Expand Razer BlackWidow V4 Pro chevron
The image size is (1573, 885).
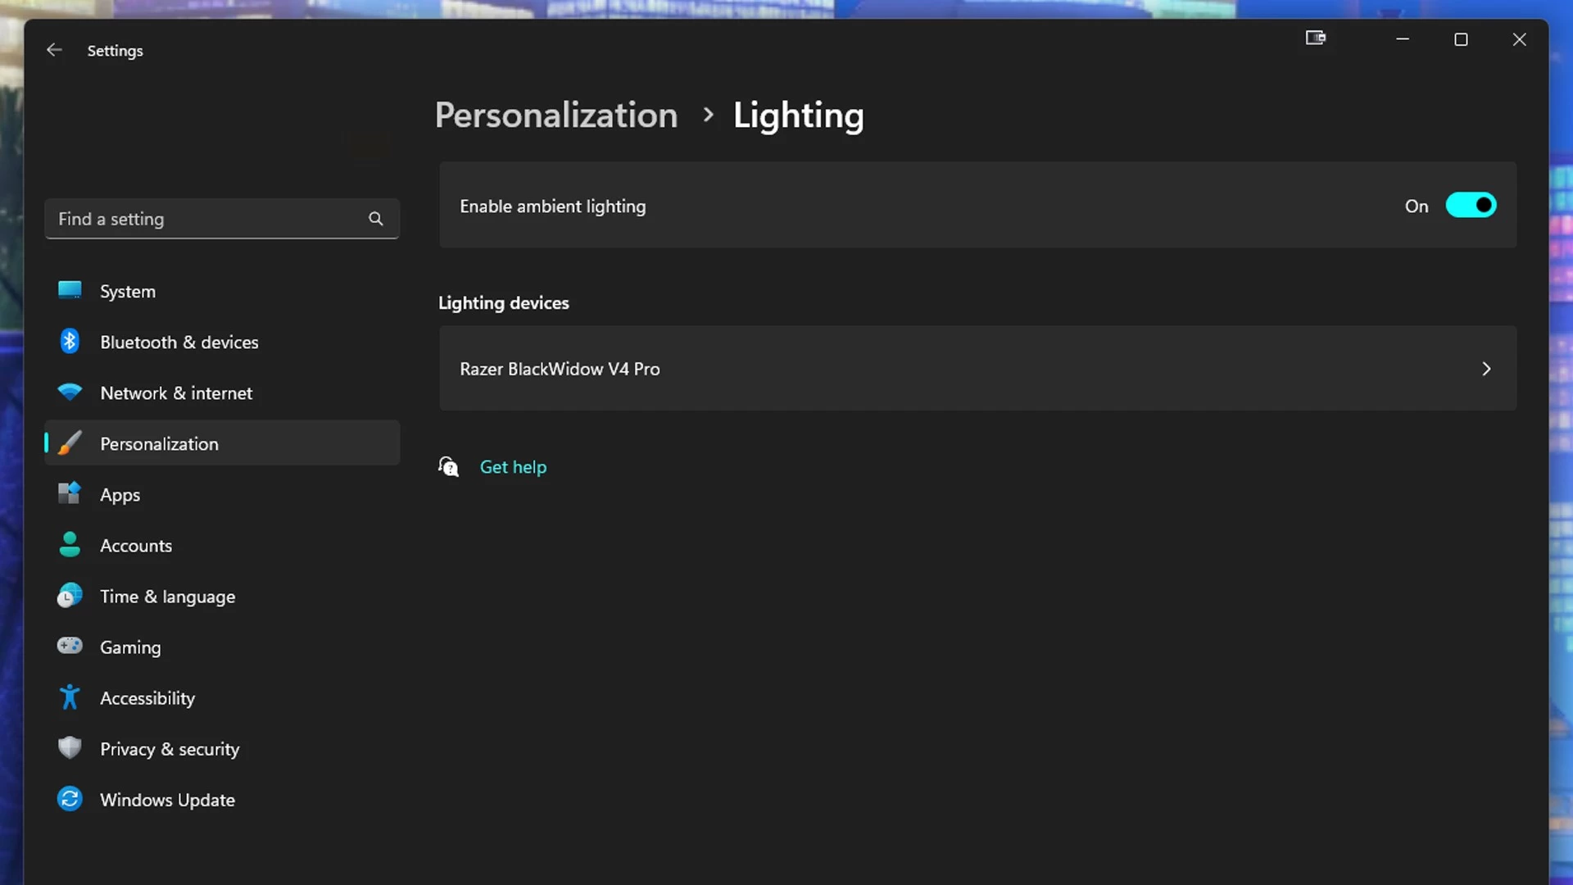[x=1486, y=369]
